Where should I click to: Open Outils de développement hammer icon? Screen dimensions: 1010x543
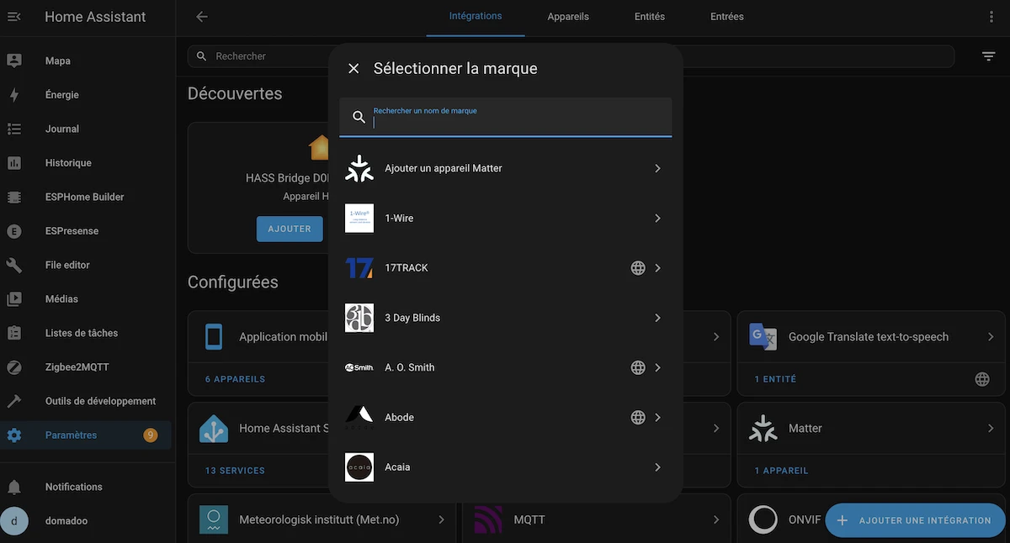point(14,401)
